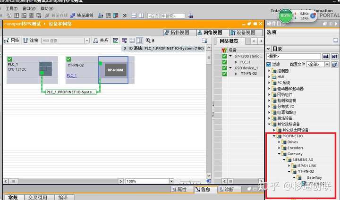The image size is (340, 200).
Task: Toggle the Filter (过滤) checkbox in catalog
Action: click(x=269, y=64)
